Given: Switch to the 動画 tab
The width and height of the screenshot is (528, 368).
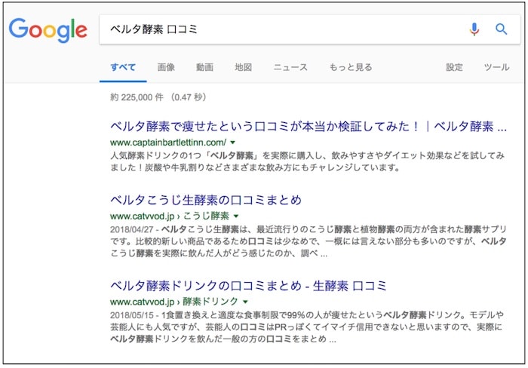Looking at the screenshot, I should pyautogui.click(x=204, y=67).
